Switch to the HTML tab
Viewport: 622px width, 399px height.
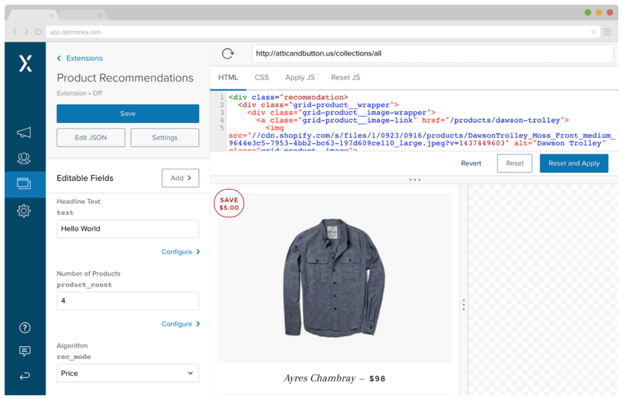(228, 78)
